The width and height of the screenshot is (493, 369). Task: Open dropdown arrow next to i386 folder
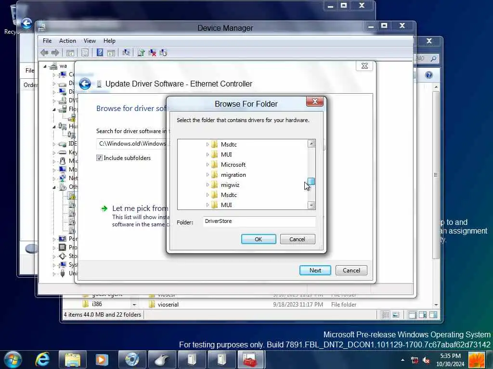[x=134, y=304]
